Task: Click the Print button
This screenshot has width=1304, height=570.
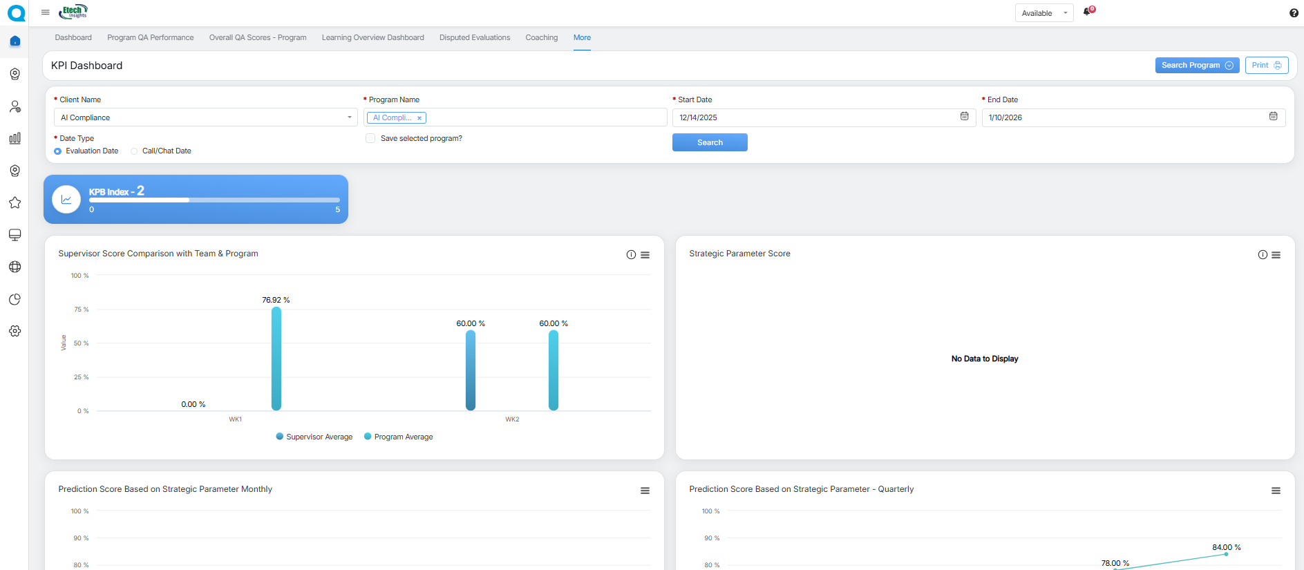Action: 1266,66
